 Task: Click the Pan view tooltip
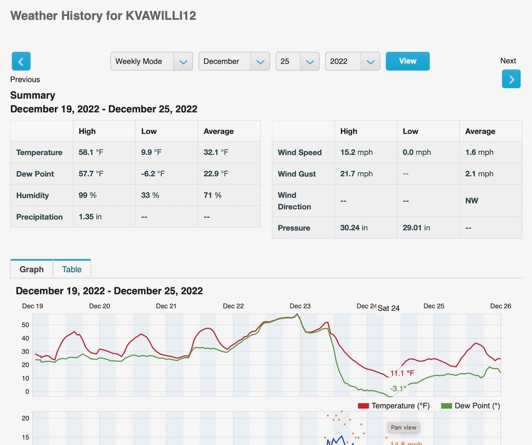pos(403,427)
